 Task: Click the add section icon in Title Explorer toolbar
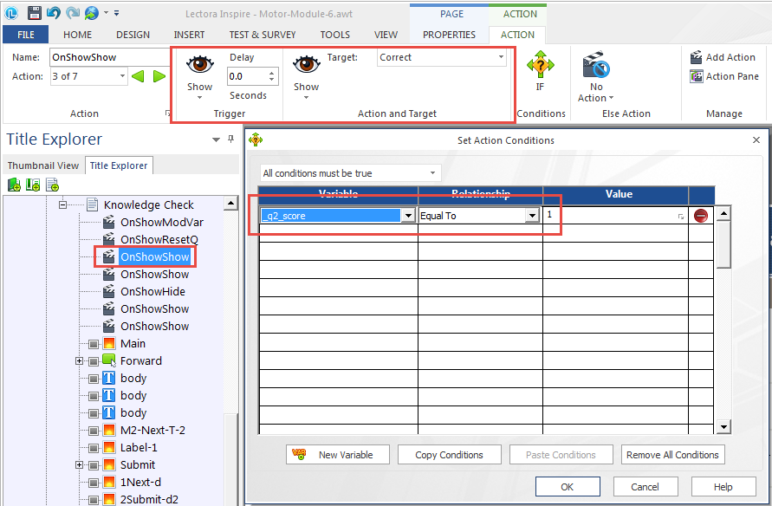click(x=33, y=185)
